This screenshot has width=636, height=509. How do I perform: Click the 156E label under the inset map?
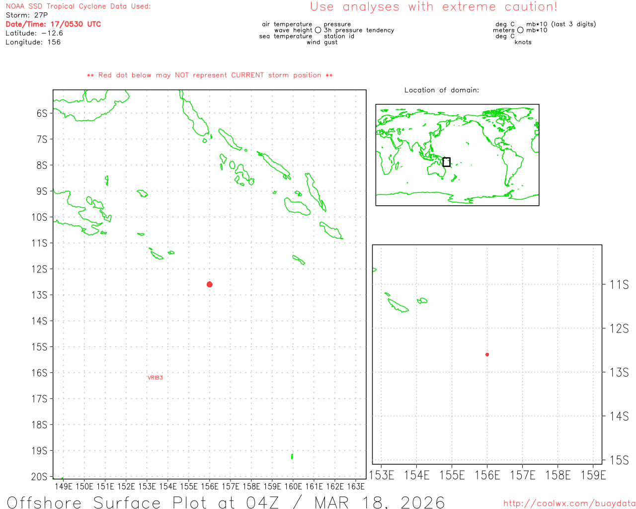pos(487,475)
